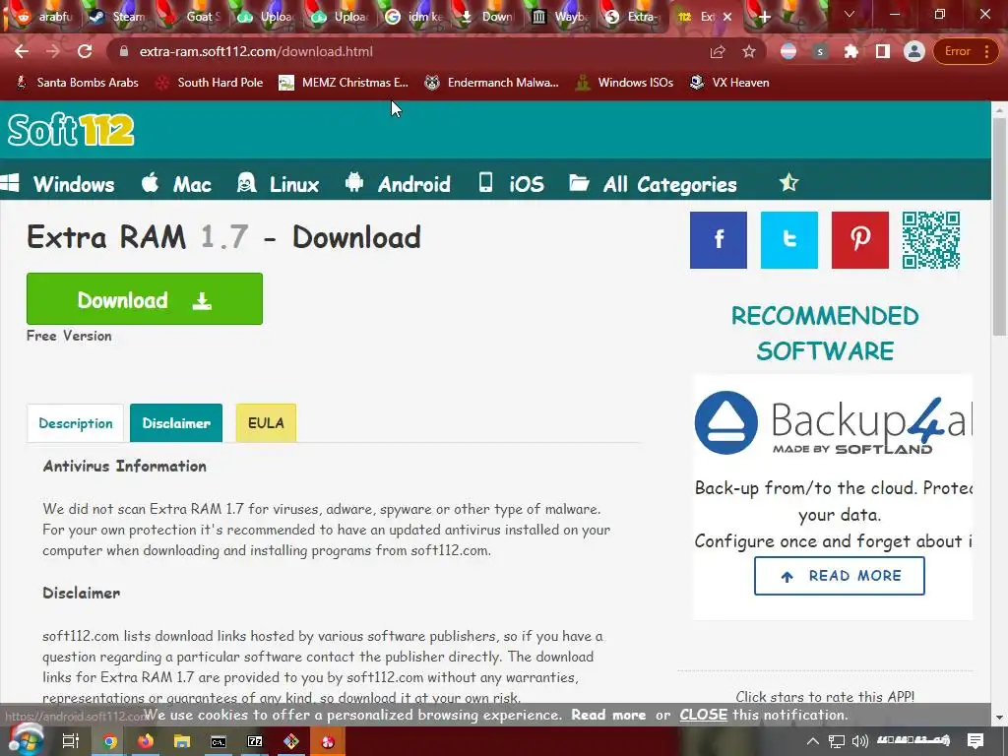Click the green Download button
This screenshot has width=1008, height=756.
tap(145, 299)
